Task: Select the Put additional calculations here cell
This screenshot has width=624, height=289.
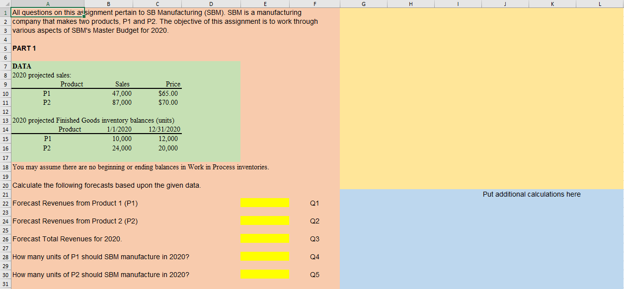Action: coord(531,194)
